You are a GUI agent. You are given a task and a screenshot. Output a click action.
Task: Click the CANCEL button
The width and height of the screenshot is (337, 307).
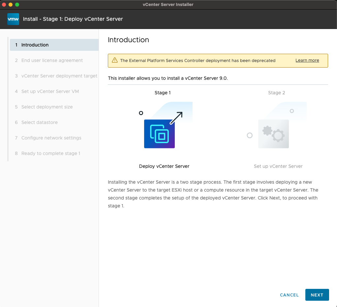[289, 295]
